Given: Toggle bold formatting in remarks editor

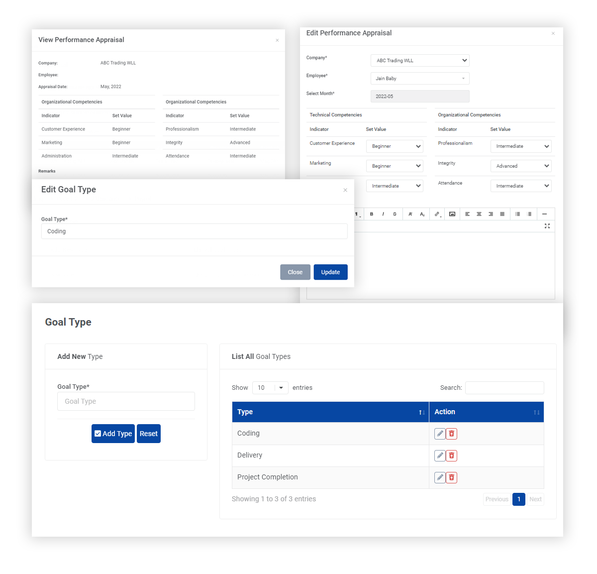Looking at the screenshot, I should pos(372,214).
